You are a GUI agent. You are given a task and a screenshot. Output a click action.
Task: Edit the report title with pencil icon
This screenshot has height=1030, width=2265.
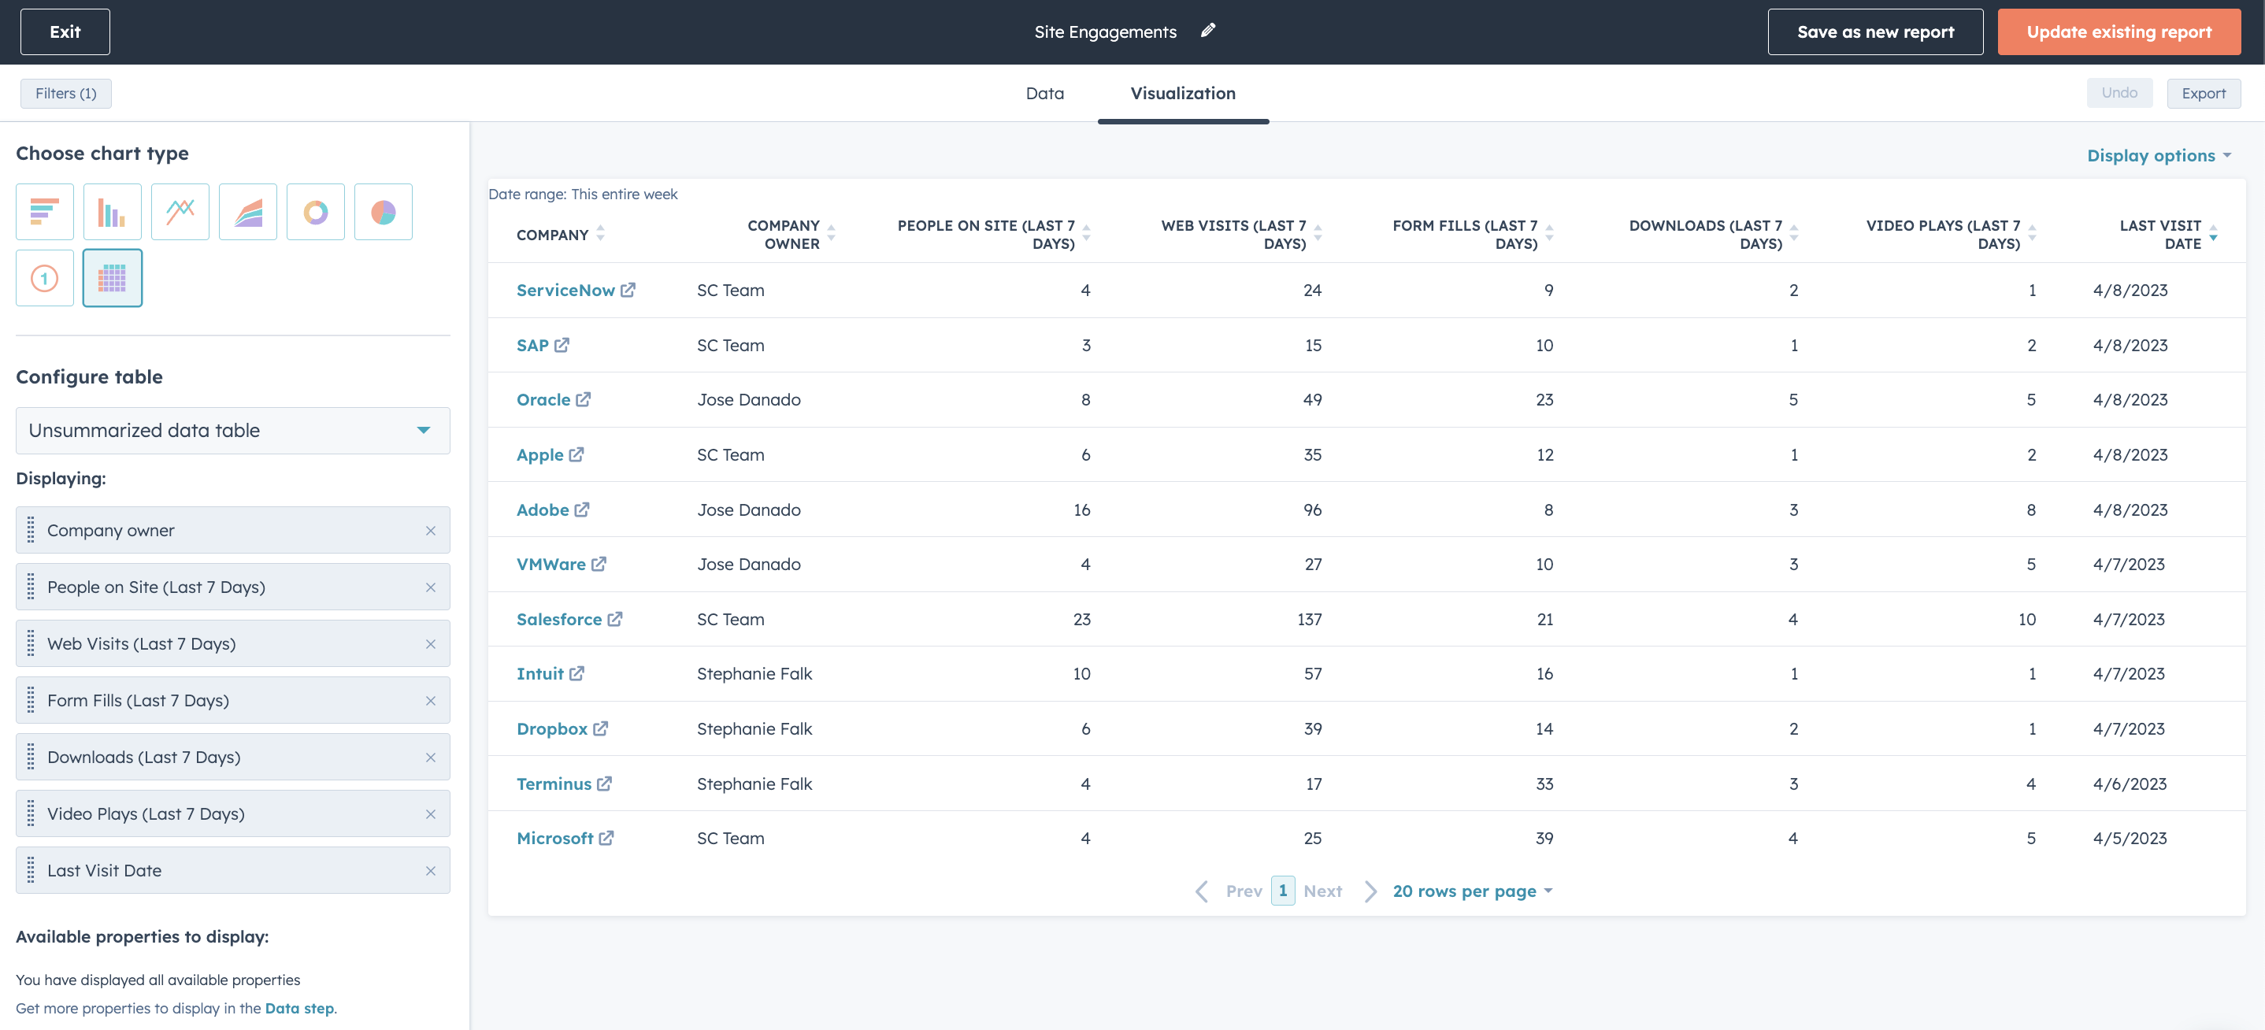pyautogui.click(x=1208, y=31)
